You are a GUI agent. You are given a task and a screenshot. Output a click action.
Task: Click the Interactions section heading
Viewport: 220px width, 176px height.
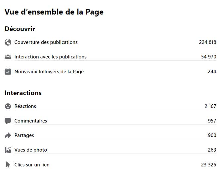point(23,93)
